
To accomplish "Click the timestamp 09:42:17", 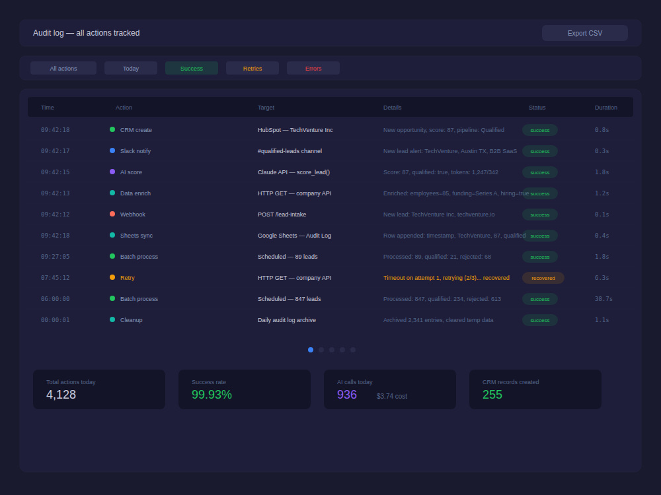I will [56, 150].
